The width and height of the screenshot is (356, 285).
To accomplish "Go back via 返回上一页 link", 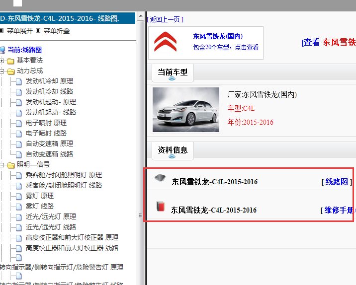I will point(165,19).
